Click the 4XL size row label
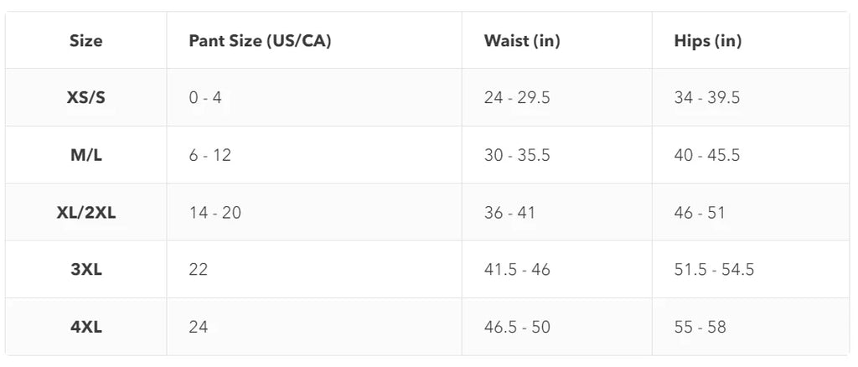The height and width of the screenshot is (367, 858). (x=85, y=327)
